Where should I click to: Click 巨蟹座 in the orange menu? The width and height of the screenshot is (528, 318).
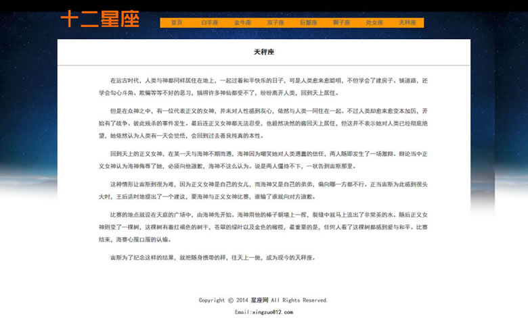[x=309, y=22]
